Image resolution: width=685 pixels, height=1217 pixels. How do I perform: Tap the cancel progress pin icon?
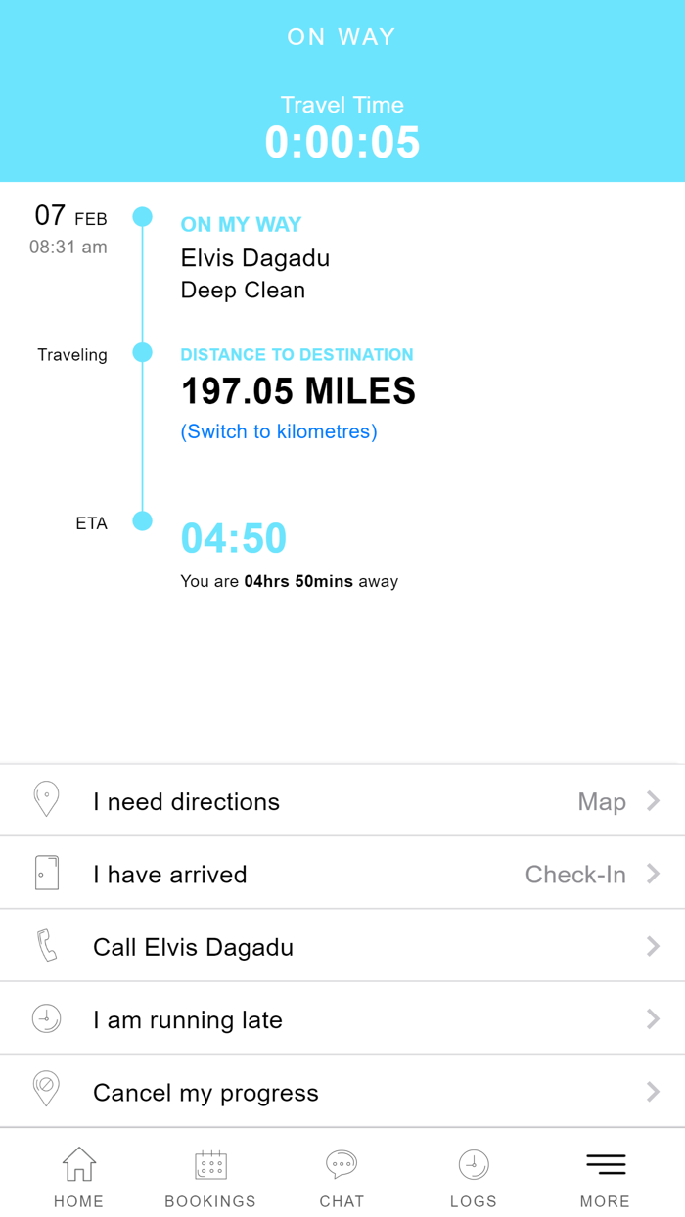tap(46, 1090)
